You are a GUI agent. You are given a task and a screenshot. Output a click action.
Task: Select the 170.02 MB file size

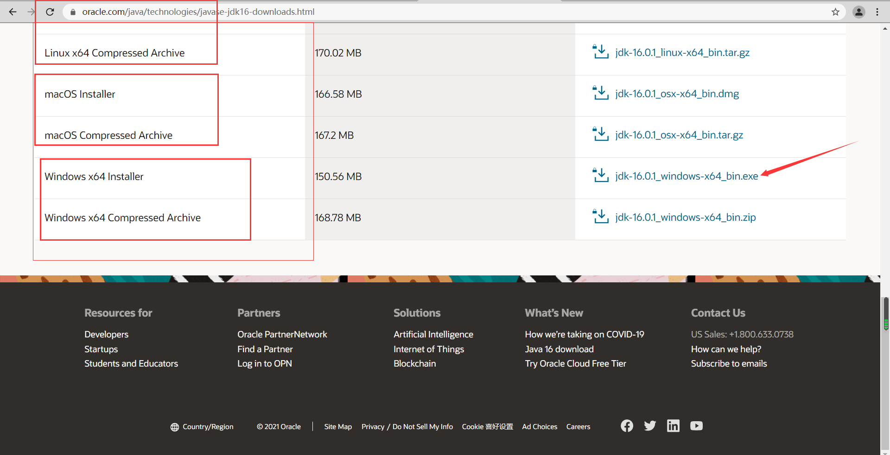[338, 53]
